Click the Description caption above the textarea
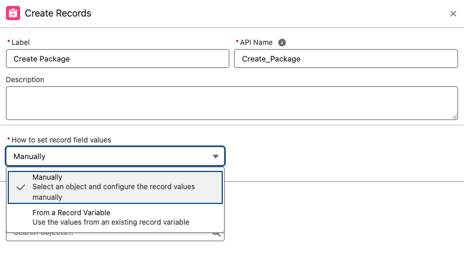 pos(25,79)
